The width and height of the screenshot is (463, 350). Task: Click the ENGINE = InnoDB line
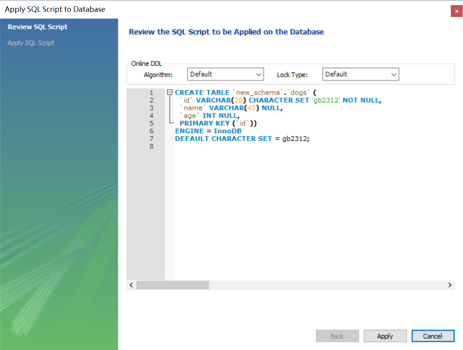(208, 131)
